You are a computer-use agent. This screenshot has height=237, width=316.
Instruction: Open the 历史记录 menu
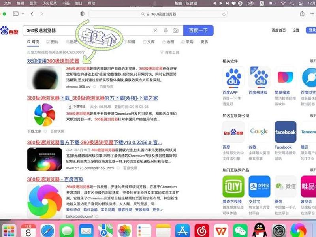(50, 3)
